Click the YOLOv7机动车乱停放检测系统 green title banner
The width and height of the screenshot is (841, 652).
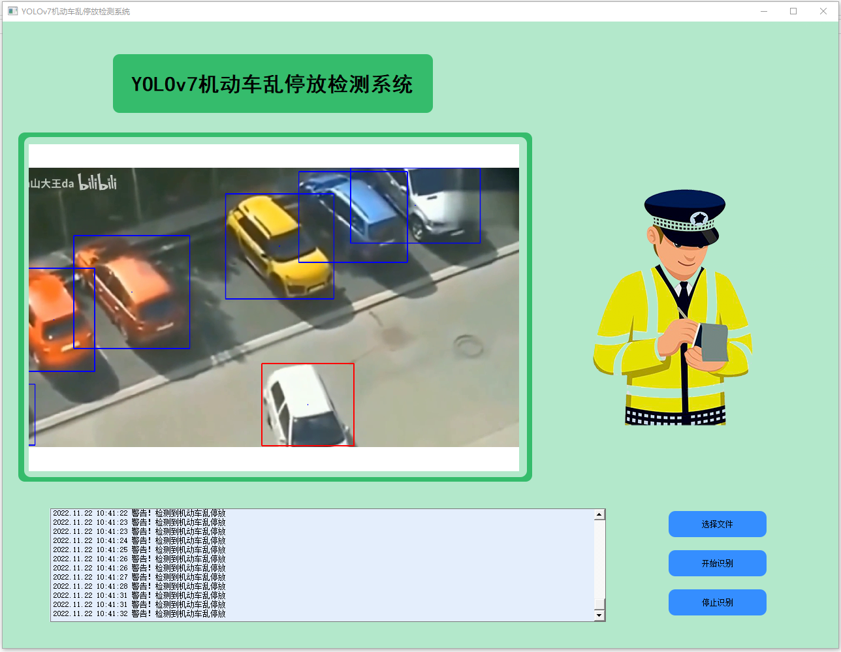coord(273,84)
